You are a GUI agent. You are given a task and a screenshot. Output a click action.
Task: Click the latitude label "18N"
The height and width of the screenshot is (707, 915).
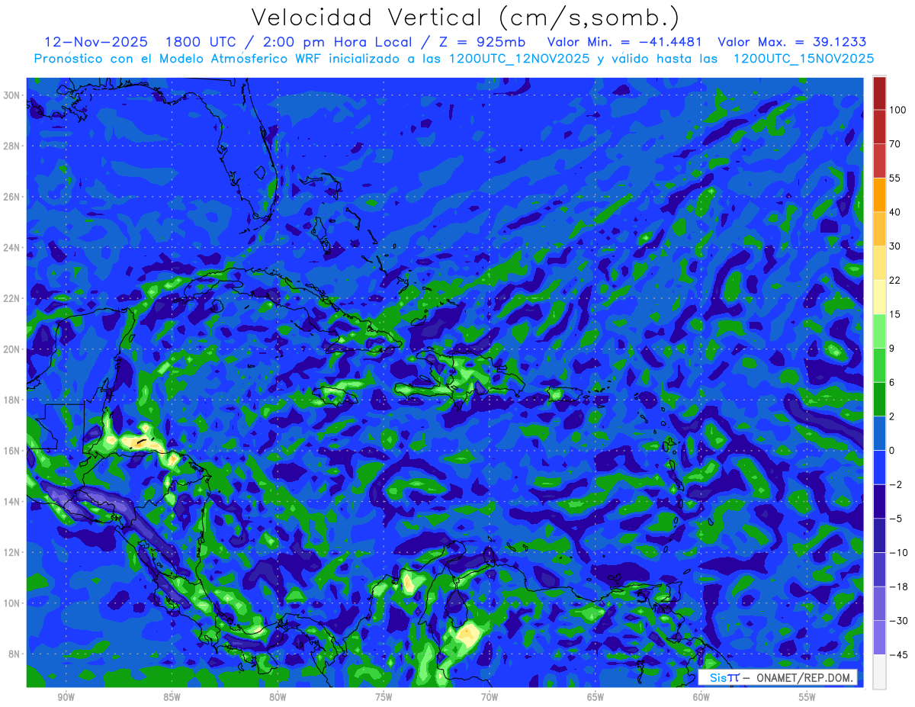coord(13,400)
